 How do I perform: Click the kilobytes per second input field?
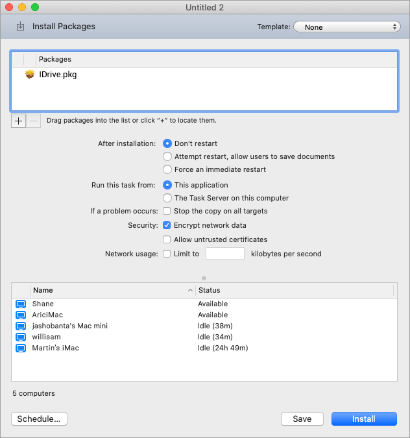pyautogui.click(x=224, y=254)
